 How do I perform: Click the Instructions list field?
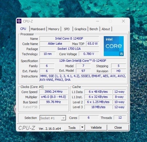tap(83, 78)
